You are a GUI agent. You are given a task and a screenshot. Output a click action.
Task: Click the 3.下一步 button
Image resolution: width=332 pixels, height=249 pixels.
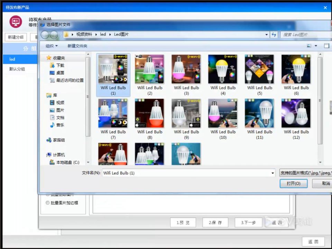point(248,222)
